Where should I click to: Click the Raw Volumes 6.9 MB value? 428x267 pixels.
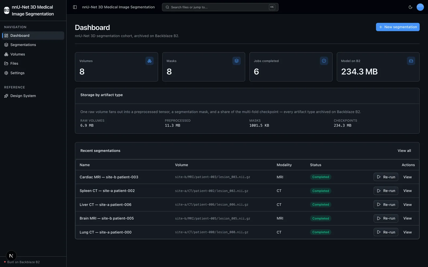(x=87, y=125)
